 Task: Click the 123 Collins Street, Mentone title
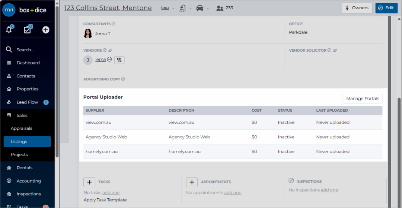108,8
